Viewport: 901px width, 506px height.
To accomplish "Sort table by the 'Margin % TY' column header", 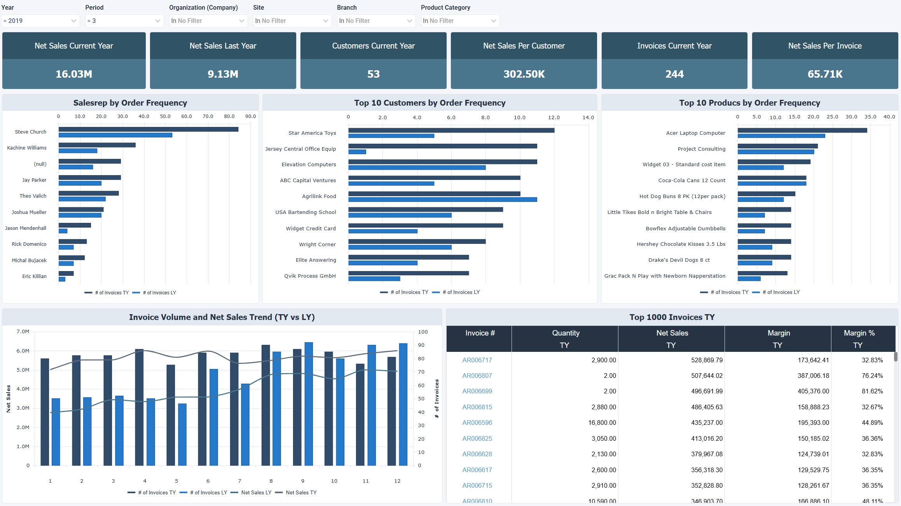I will [x=859, y=339].
